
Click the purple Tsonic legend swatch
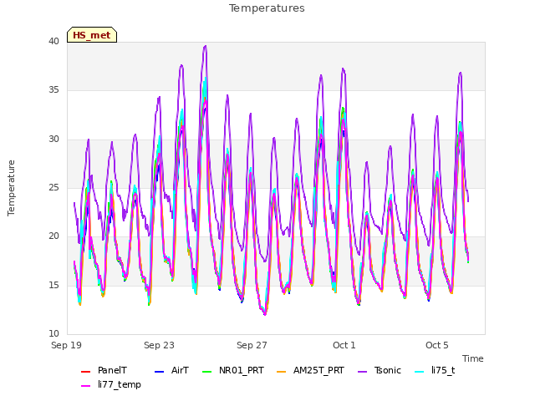tap(362, 371)
